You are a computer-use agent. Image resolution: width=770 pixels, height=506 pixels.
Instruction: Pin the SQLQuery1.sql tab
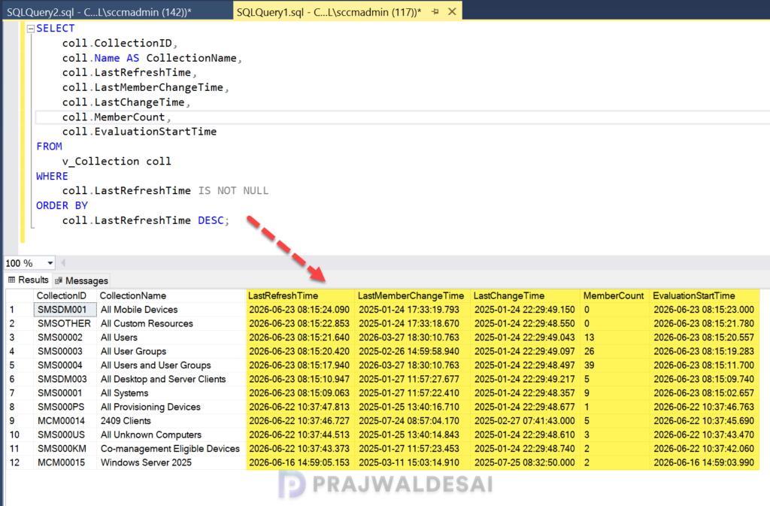pyautogui.click(x=435, y=11)
